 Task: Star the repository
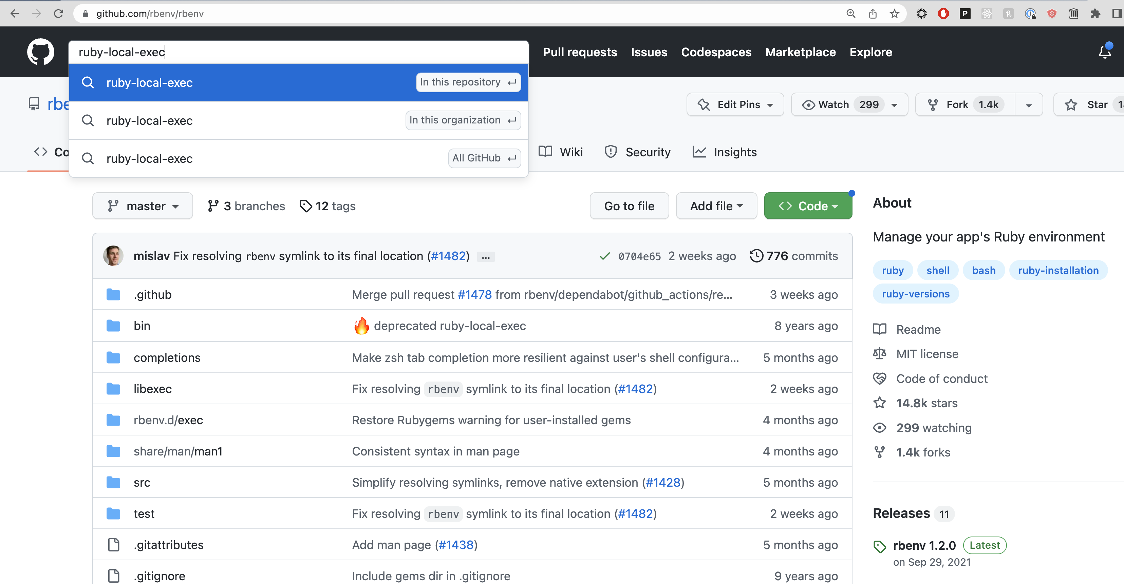(1089, 105)
